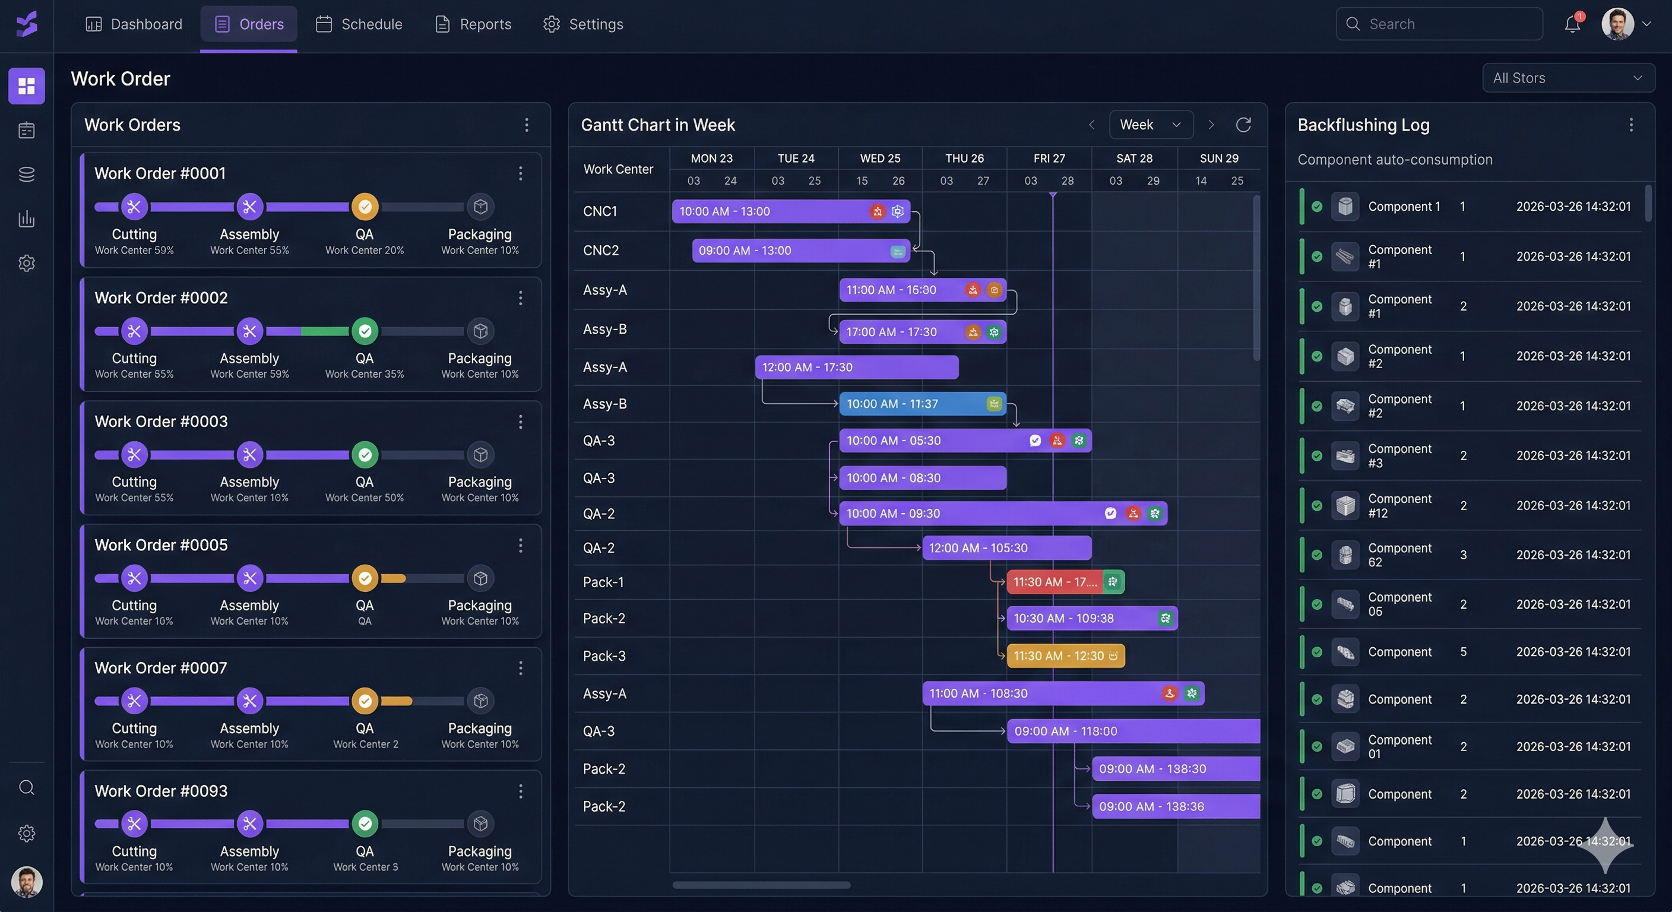Open the Week view dropdown

pyautogui.click(x=1151, y=124)
